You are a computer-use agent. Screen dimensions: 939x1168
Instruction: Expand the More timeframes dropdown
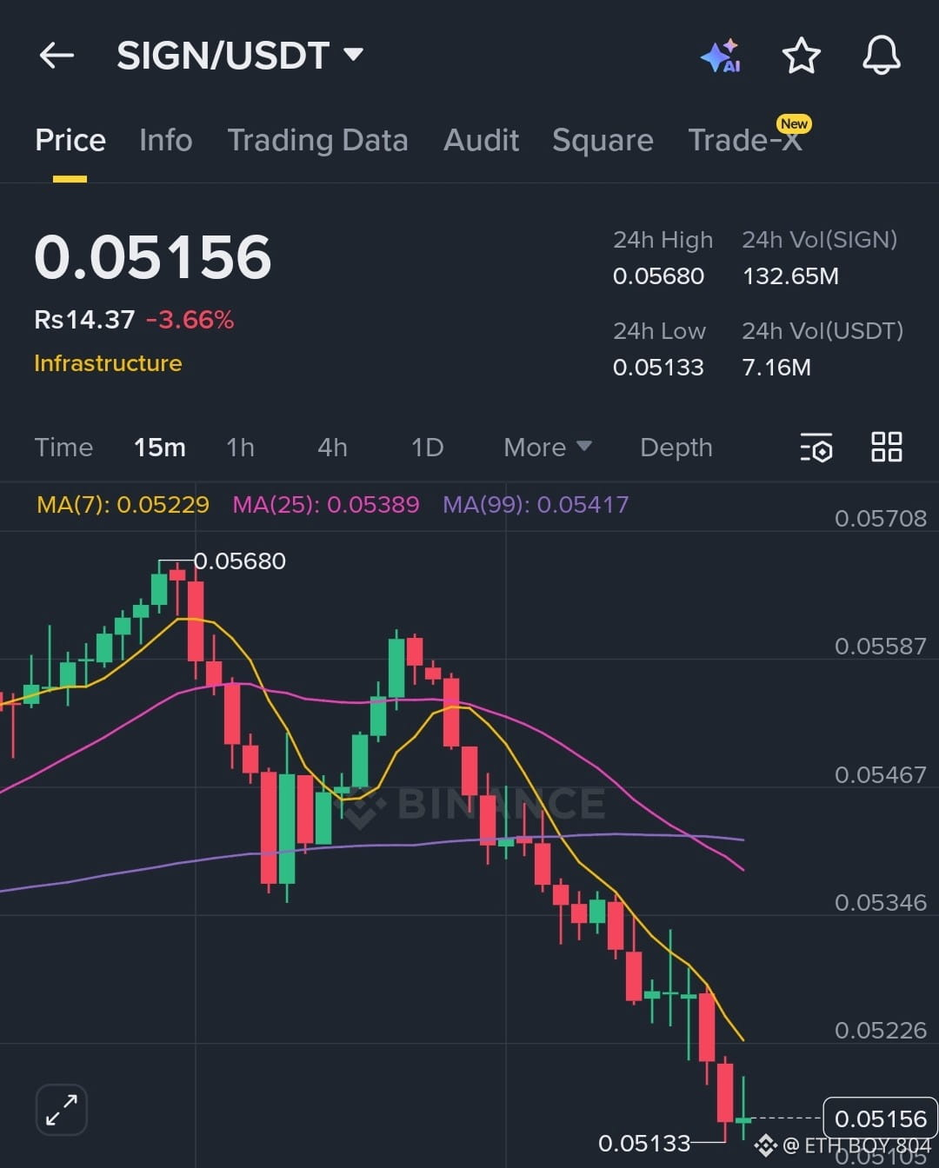tap(548, 448)
